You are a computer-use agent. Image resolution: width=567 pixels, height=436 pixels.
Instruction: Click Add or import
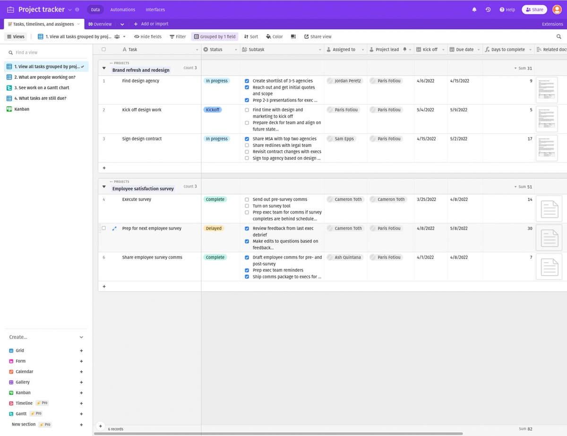150,24
